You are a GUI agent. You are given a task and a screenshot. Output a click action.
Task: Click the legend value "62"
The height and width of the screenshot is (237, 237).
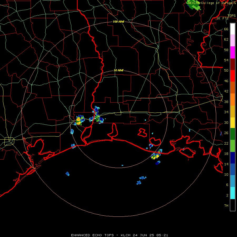226,39
